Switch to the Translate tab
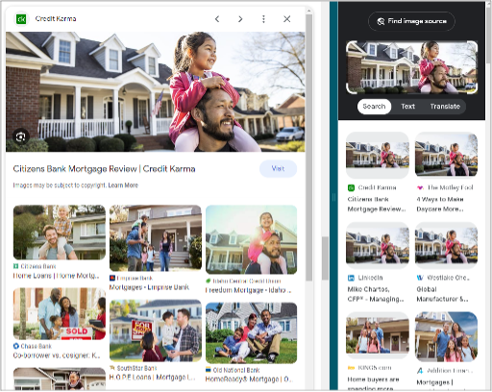 tap(445, 107)
